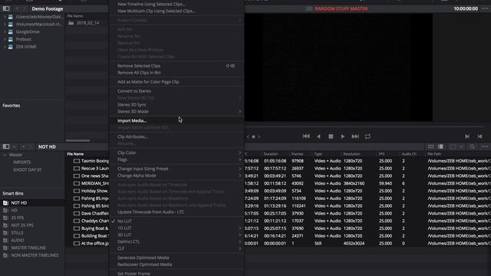Open Clip Attributes from context menu
The image size is (491, 276).
[x=133, y=136]
